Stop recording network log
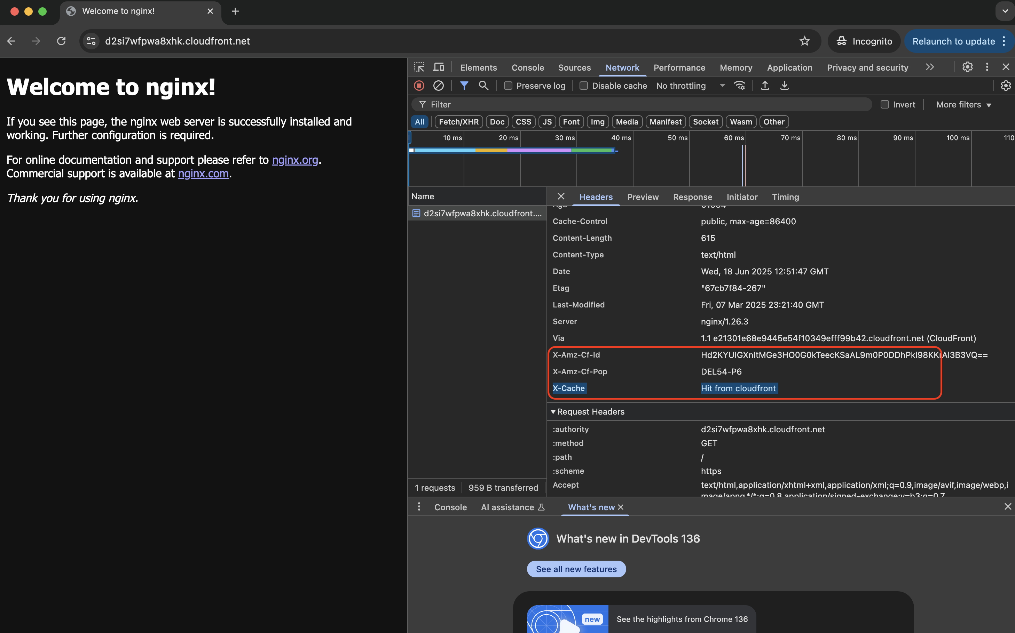1015x633 pixels. (x=419, y=86)
